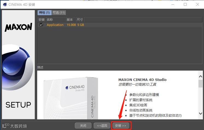Click the 关闭 button

83,126
